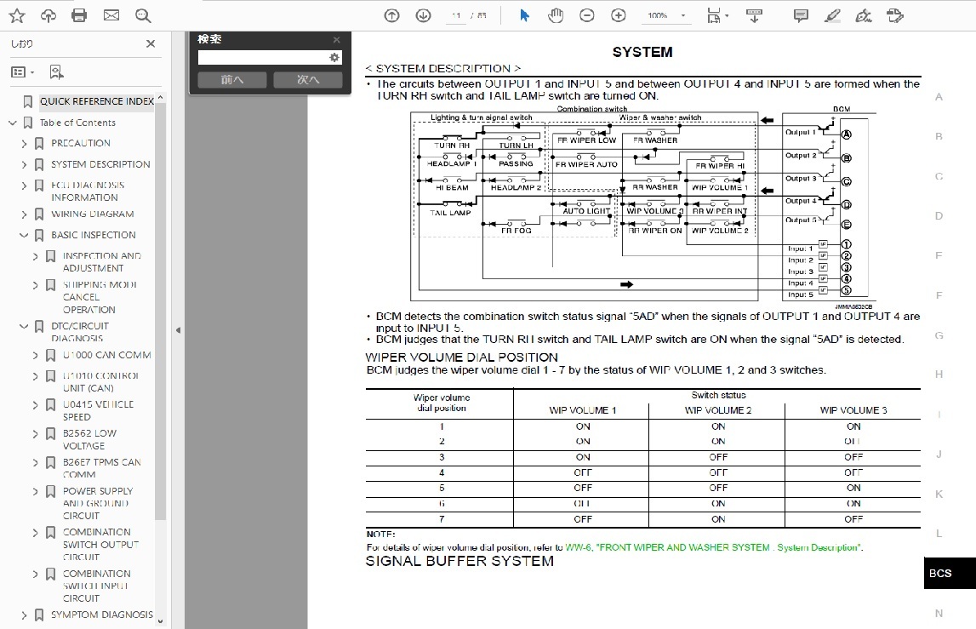Click the 次へ next result button
The width and height of the screenshot is (976, 629).
click(308, 80)
